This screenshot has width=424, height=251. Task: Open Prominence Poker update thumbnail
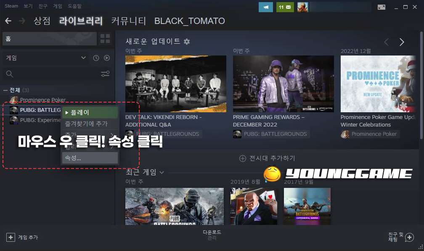[x=378, y=84]
